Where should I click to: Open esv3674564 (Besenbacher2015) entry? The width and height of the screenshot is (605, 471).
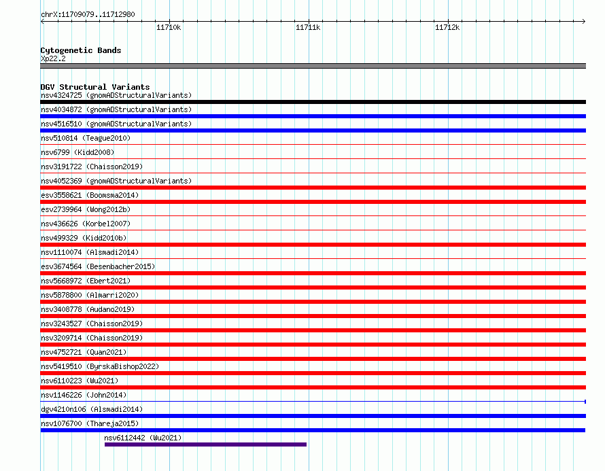[98, 266]
